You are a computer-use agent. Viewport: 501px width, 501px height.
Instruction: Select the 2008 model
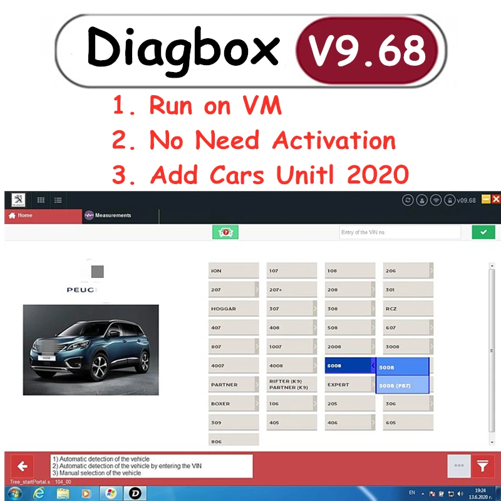tap(350, 347)
